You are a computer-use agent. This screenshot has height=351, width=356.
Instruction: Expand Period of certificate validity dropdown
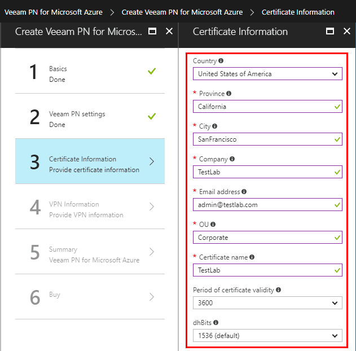267,303
